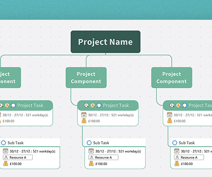Click money bag icon in right-hand Project Task
Viewport: 212px width, 177px height.
pos(170,121)
